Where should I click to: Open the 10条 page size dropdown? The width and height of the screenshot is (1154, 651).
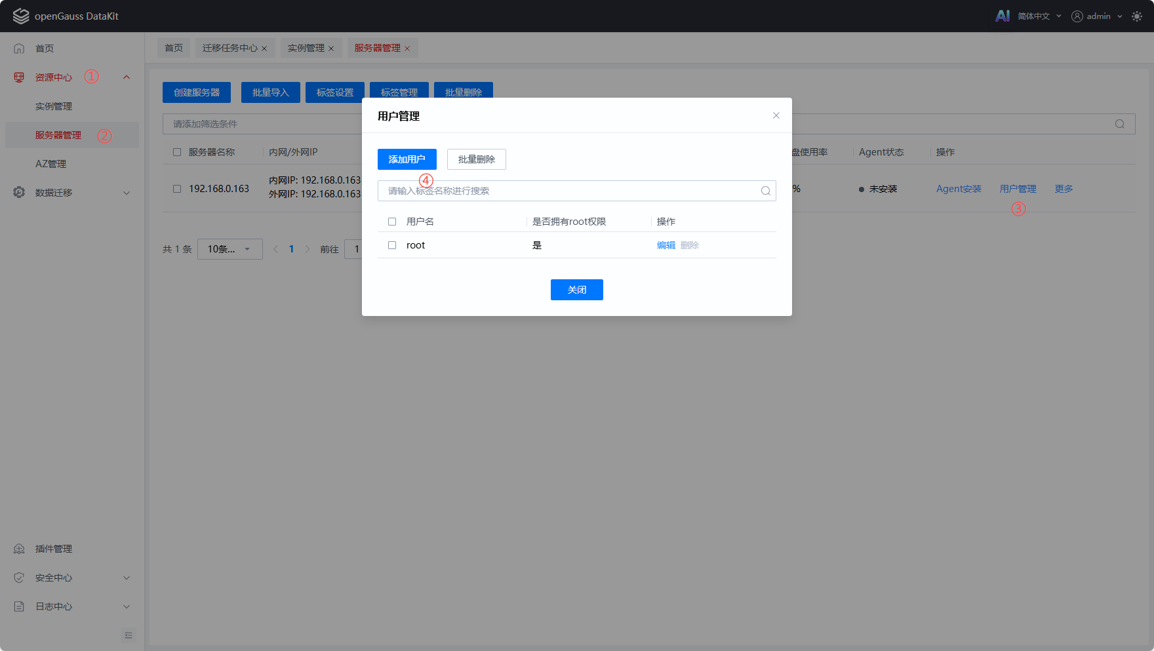coord(230,249)
